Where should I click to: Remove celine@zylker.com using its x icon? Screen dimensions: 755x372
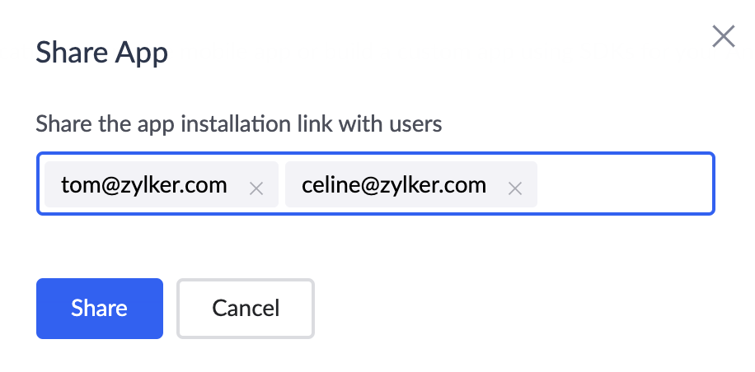[515, 188]
